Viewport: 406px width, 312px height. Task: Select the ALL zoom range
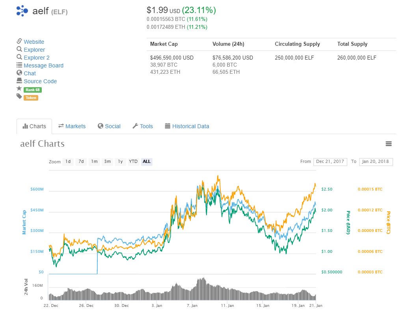click(147, 161)
